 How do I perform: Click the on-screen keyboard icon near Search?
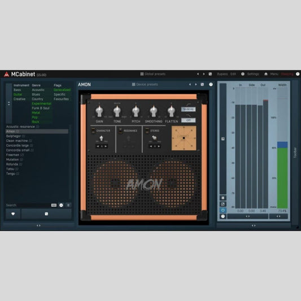point(54,205)
